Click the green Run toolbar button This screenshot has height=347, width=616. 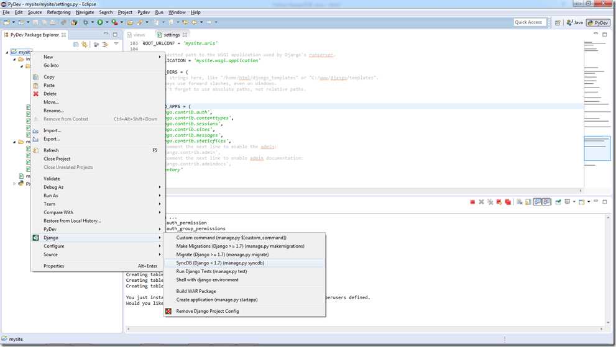point(100,22)
